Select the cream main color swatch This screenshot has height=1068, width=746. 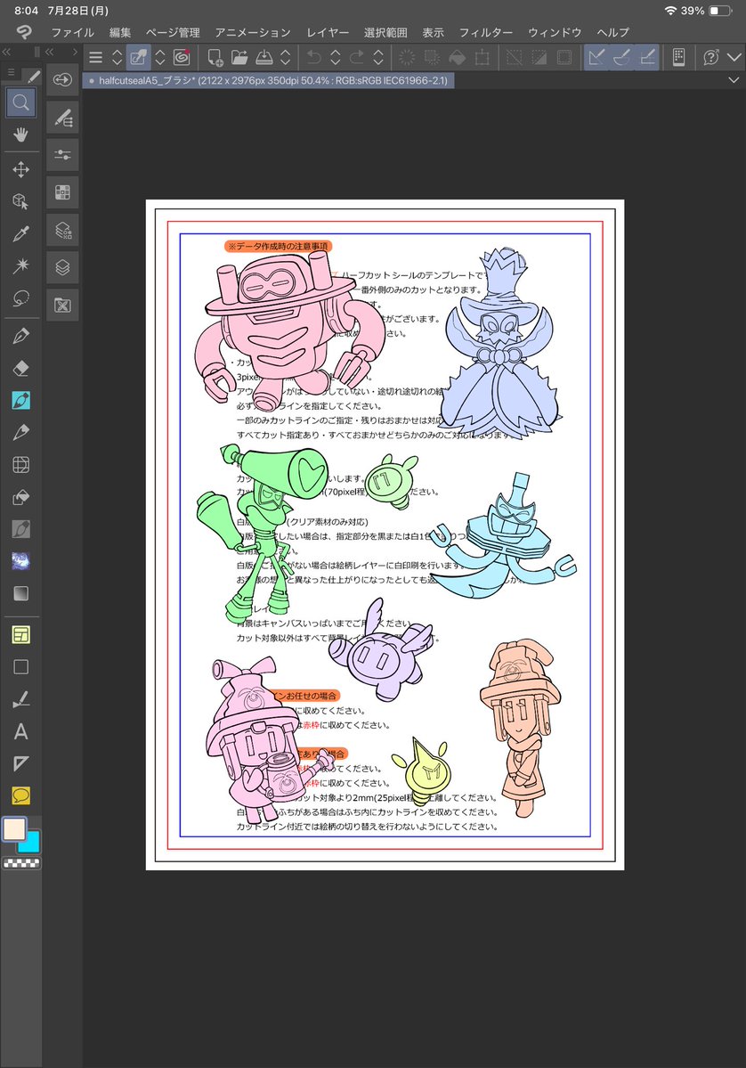tap(14, 829)
